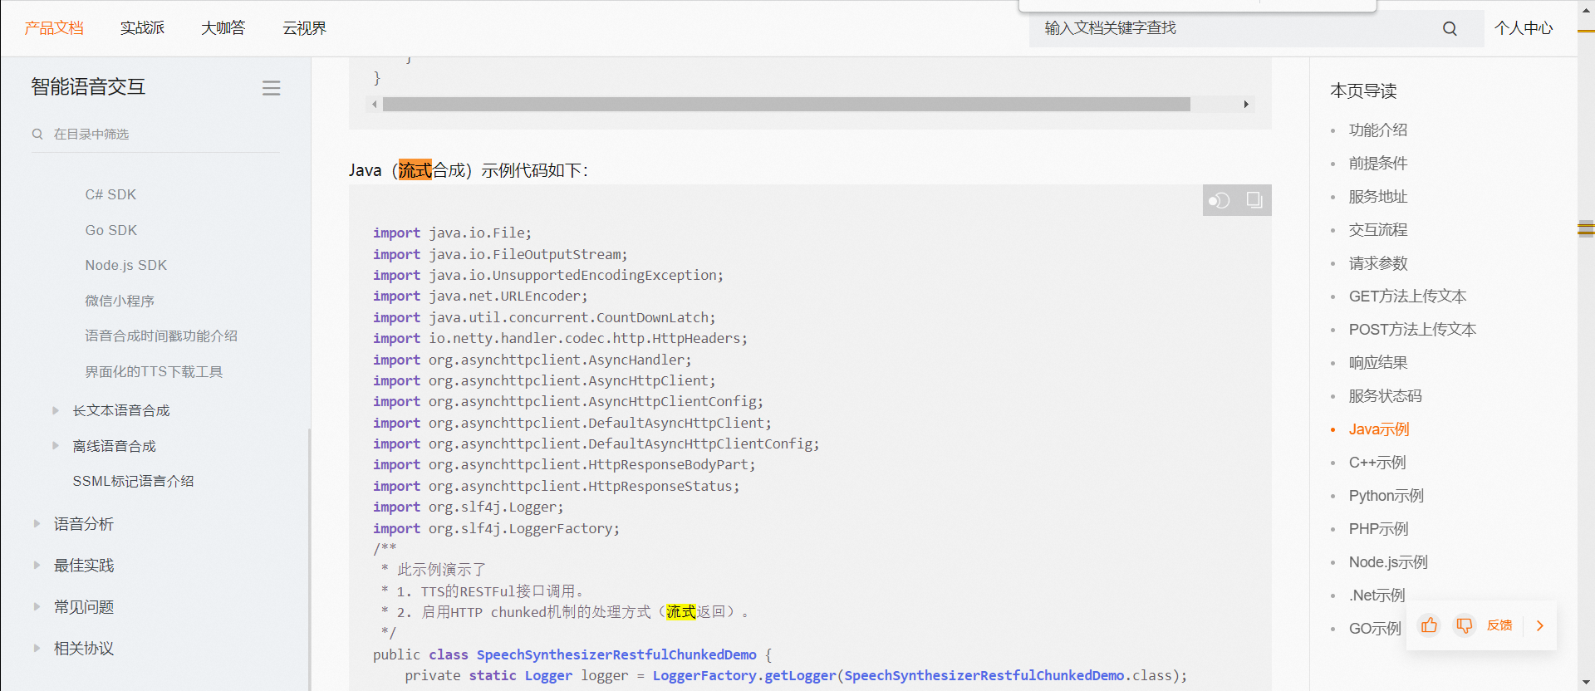Open 个人中心 personal center

tap(1524, 28)
